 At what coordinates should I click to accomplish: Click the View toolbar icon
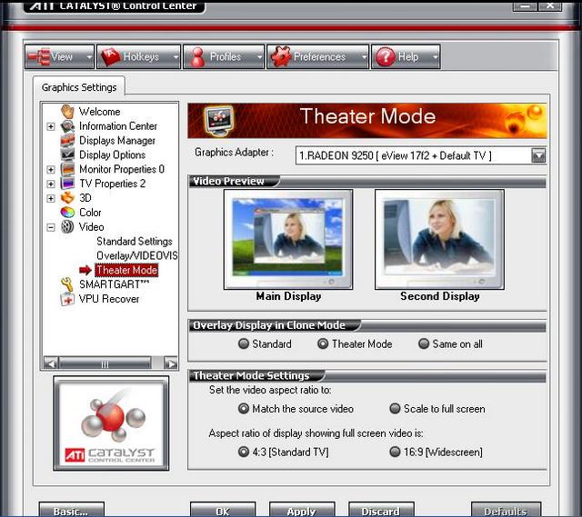click(x=38, y=56)
